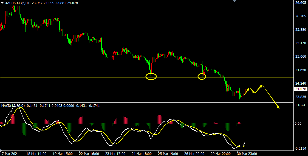
Task: Click the XAGUSD.Exp,H1 chart title
Action: coord(18,3)
